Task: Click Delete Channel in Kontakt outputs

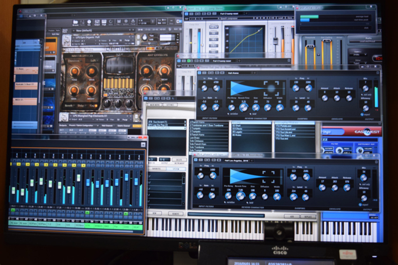Action: (x=123, y=126)
